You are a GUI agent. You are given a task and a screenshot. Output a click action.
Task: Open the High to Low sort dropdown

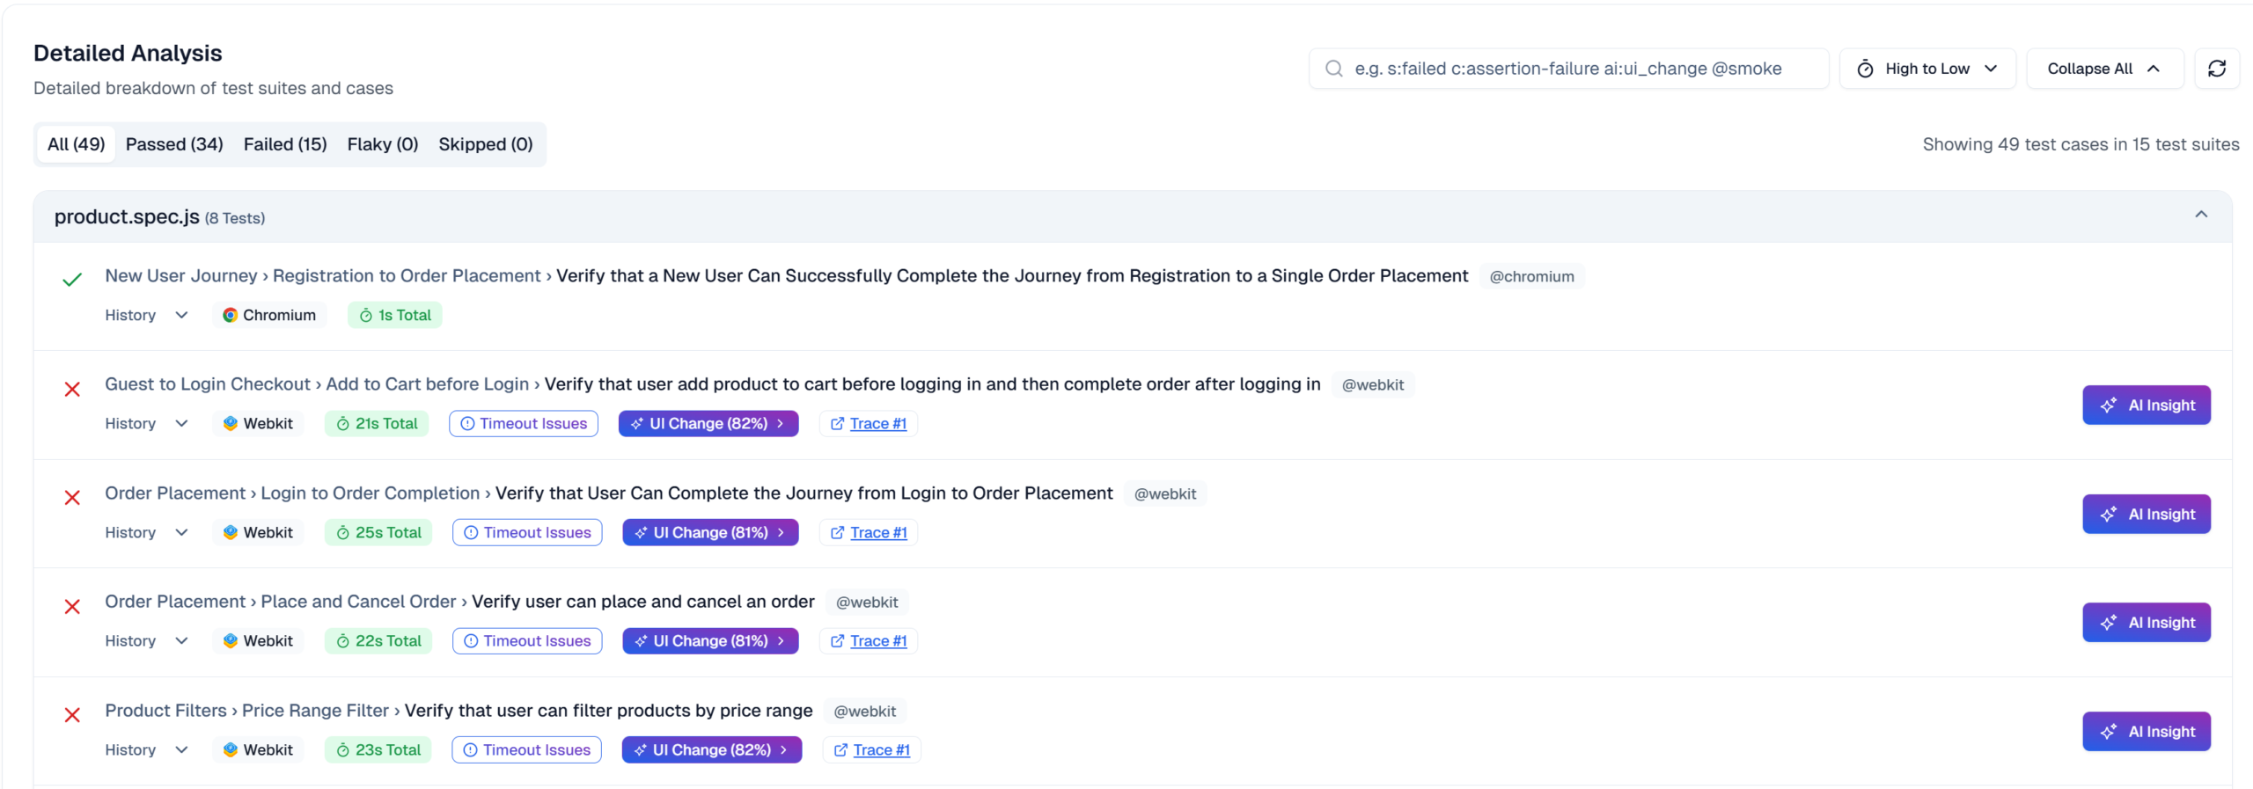tap(1926, 69)
